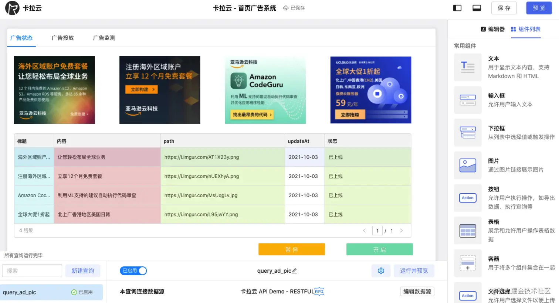
Task: Click inside the 搜索 search field
Action: (32, 270)
